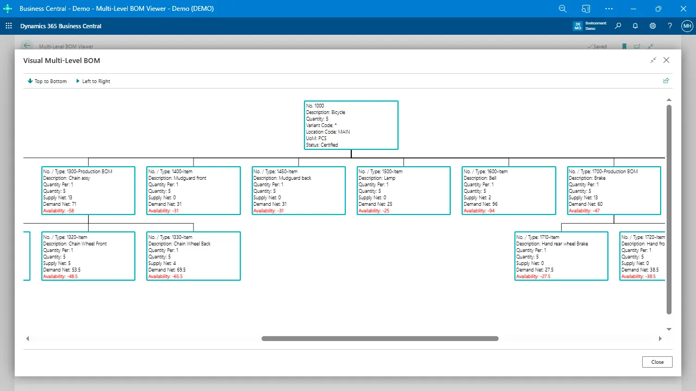Click the Tell Me search magnifier in the header
Viewport: 696px width, 391px height.
coord(618,26)
